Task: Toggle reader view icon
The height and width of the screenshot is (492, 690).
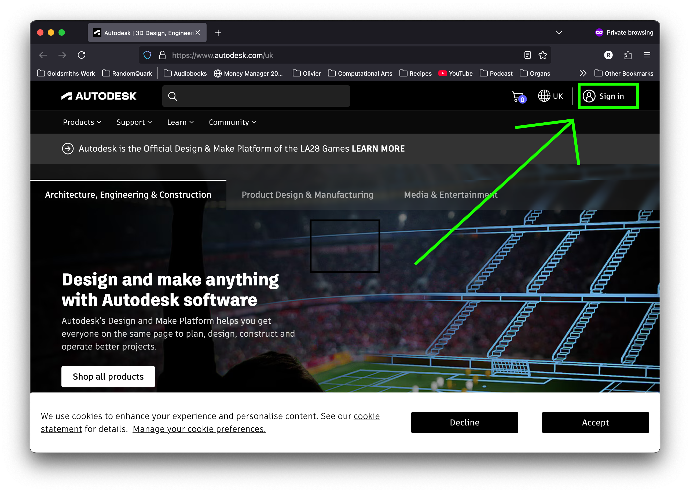Action: point(527,55)
